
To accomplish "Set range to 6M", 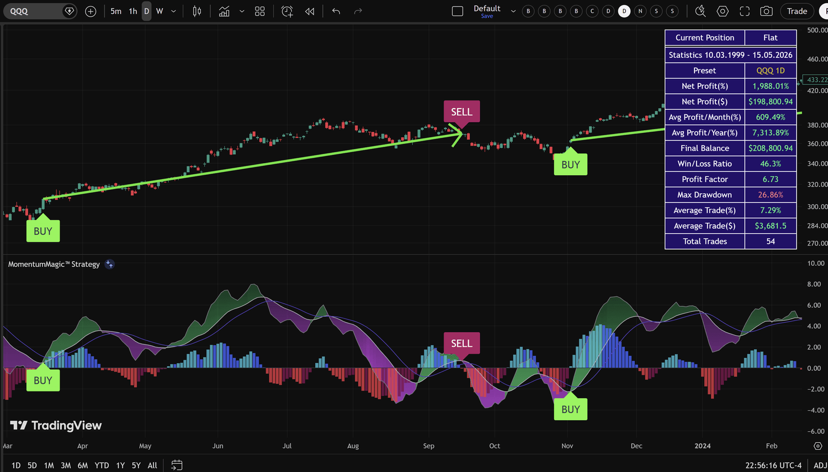I will 83,465.
